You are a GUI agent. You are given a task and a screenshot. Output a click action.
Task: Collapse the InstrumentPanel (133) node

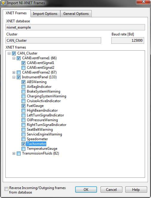(x=14, y=77)
